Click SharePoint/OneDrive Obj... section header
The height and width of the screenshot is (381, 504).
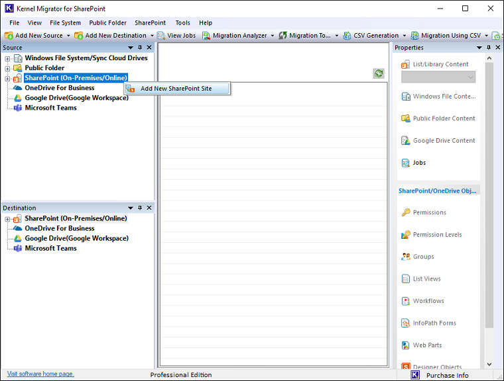tap(438, 190)
